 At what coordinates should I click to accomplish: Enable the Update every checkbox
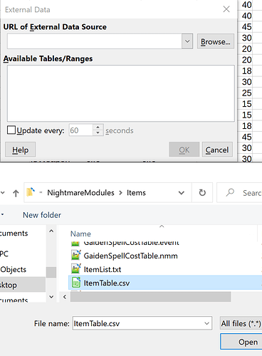[11, 130]
